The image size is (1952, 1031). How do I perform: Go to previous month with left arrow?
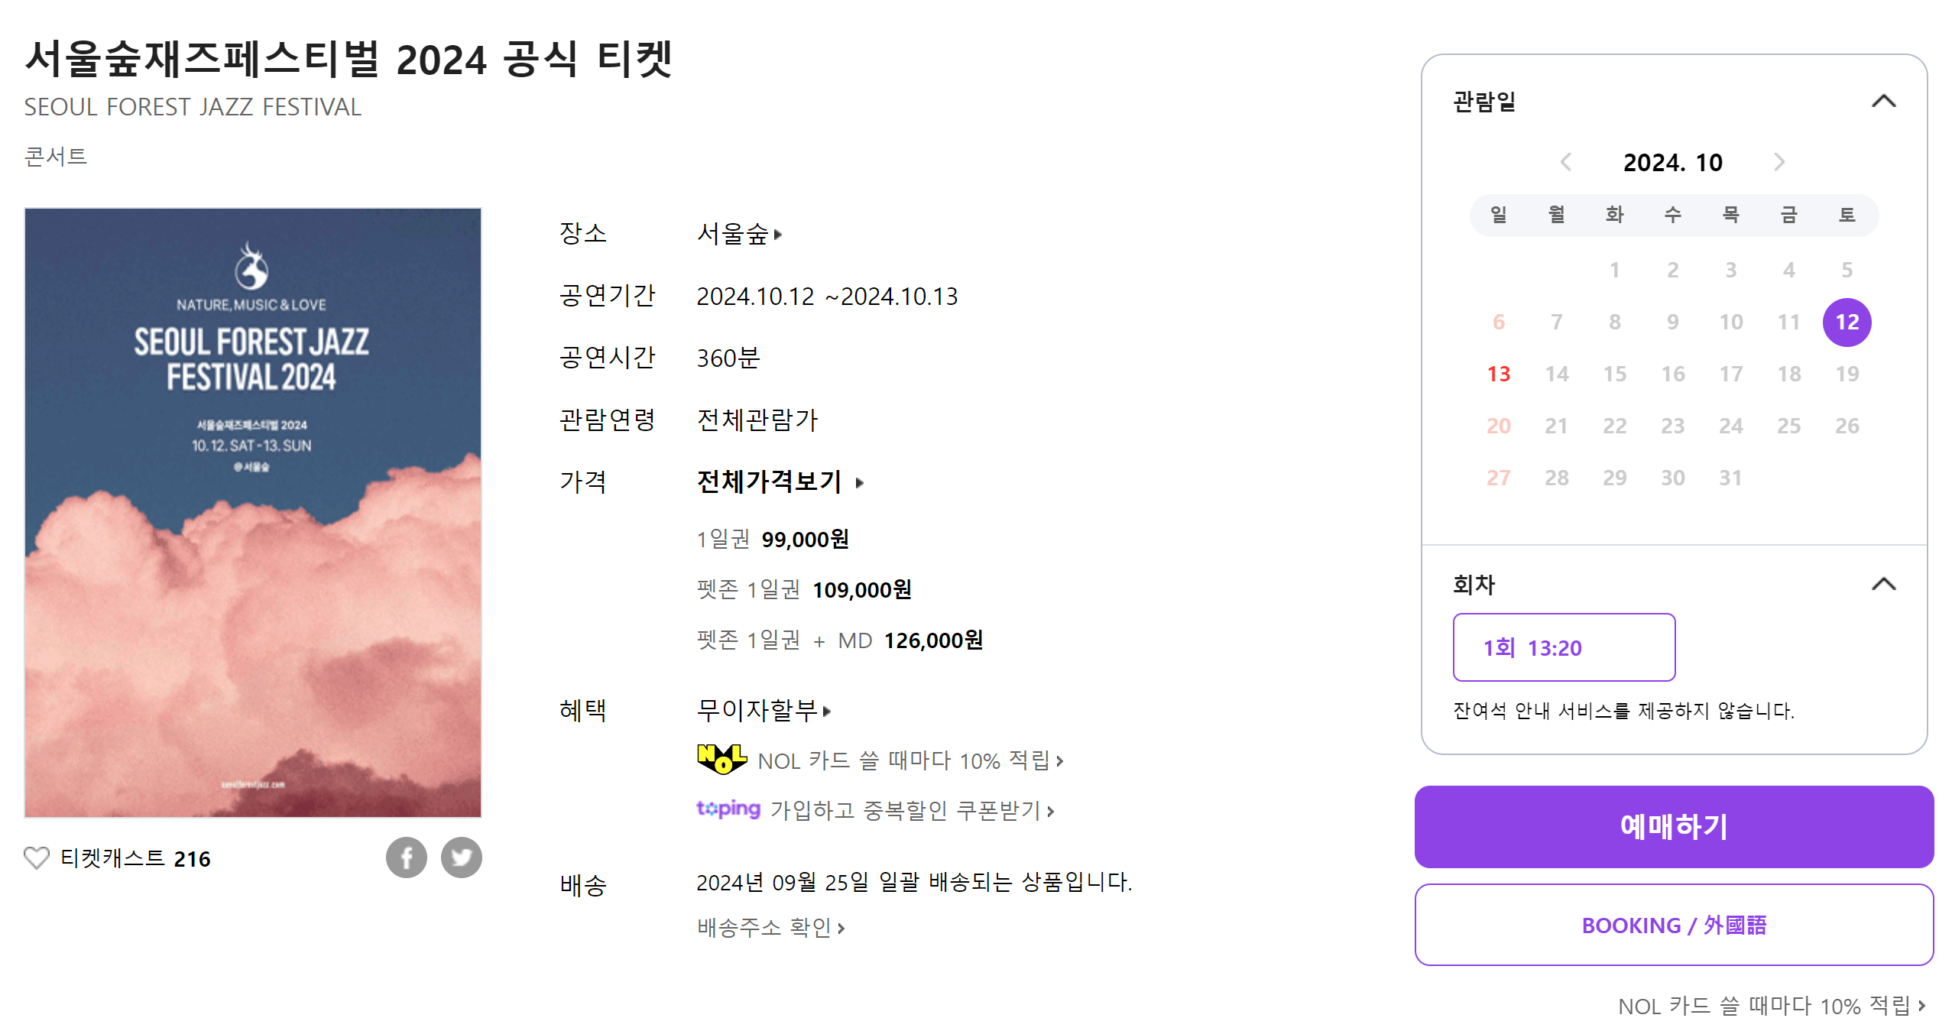click(x=1568, y=162)
